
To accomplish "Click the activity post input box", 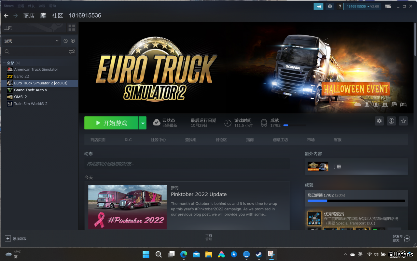I will point(187,164).
